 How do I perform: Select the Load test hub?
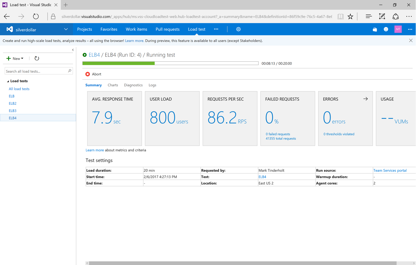point(197,29)
